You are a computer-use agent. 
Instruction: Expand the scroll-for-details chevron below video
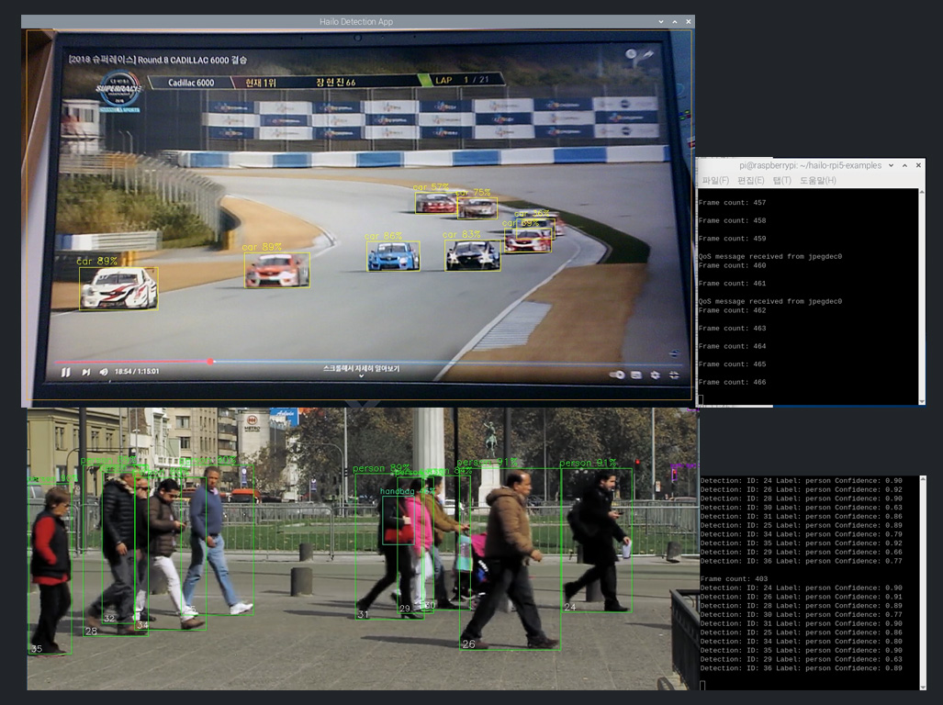coord(361,375)
